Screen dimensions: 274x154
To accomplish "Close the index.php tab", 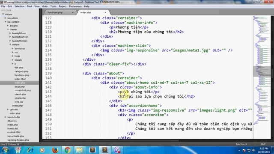I will click(105, 12).
